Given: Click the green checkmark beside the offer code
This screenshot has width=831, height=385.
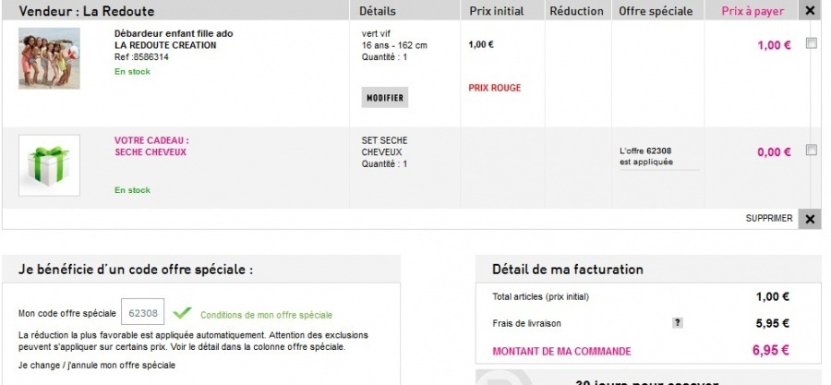Looking at the screenshot, I should pyautogui.click(x=183, y=313).
